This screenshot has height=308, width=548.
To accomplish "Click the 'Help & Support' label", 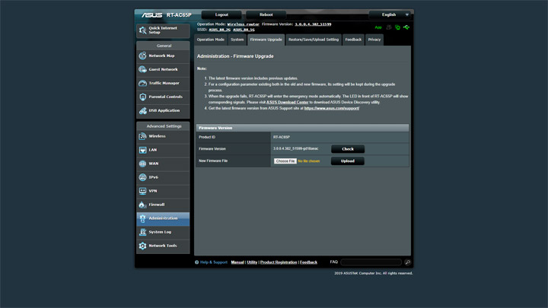I will pos(214,262).
